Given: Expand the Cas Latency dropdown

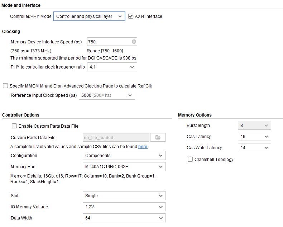Looking at the screenshot, I should [254, 137].
